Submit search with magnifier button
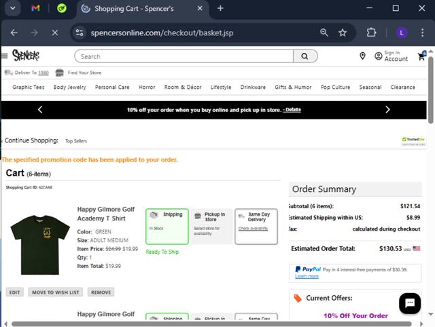Viewport: 435px width, 327px height. point(305,56)
